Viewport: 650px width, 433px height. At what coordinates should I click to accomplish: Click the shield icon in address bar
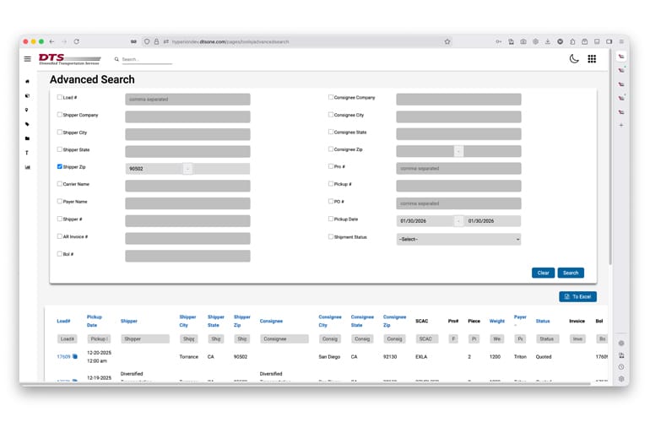147,41
